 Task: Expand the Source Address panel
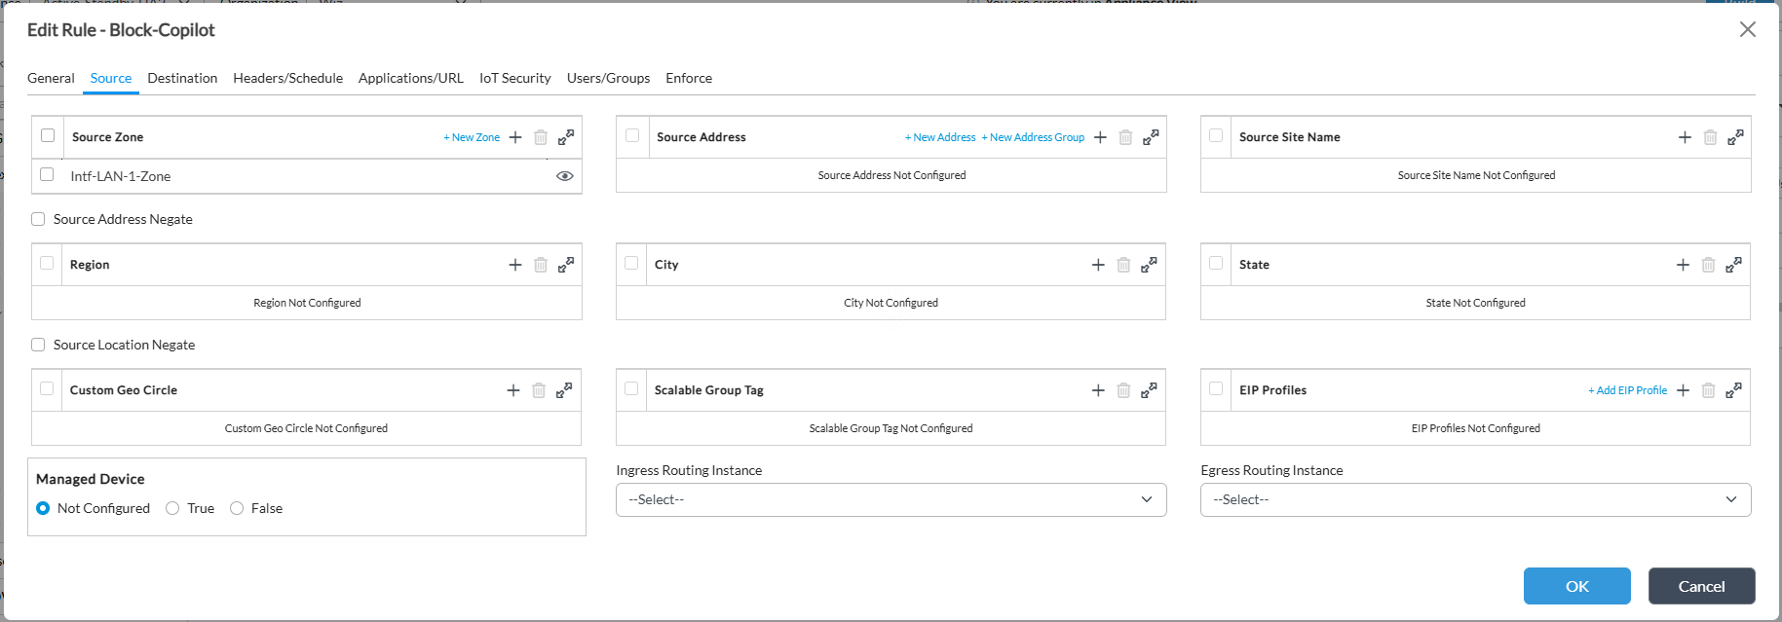tap(1151, 137)
